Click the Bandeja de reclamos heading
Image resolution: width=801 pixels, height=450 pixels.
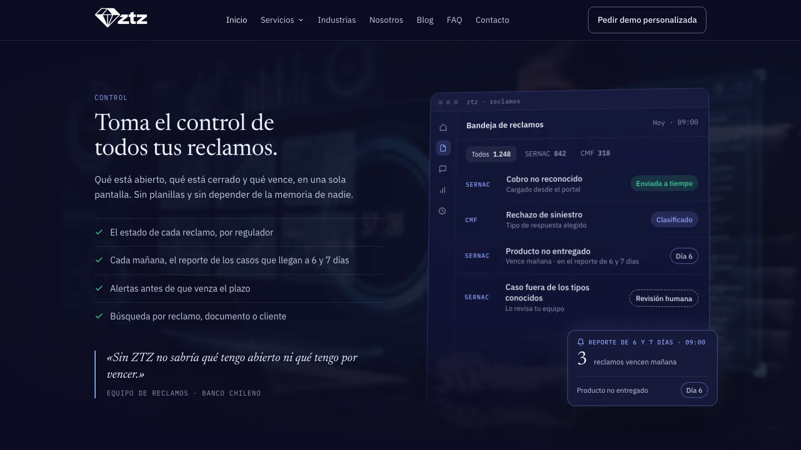click(x=505, y=125)
